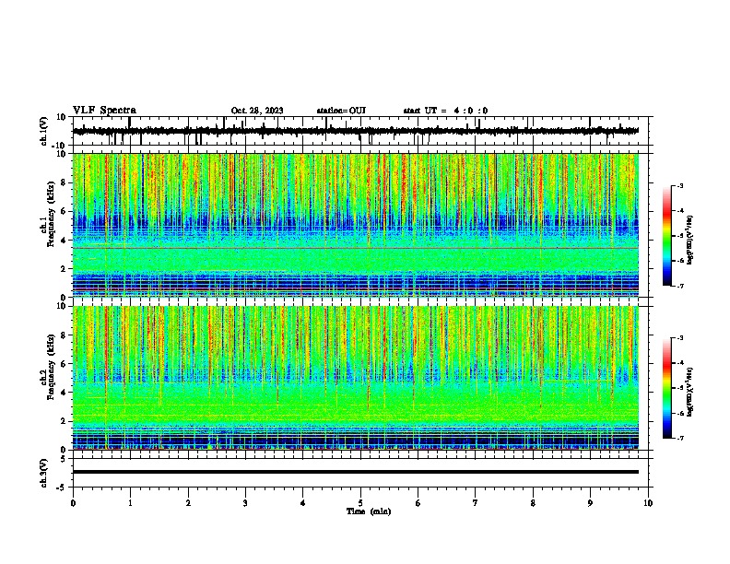Click the "station=OUI" label
The image size is (730, 564).
pos(341,111)
